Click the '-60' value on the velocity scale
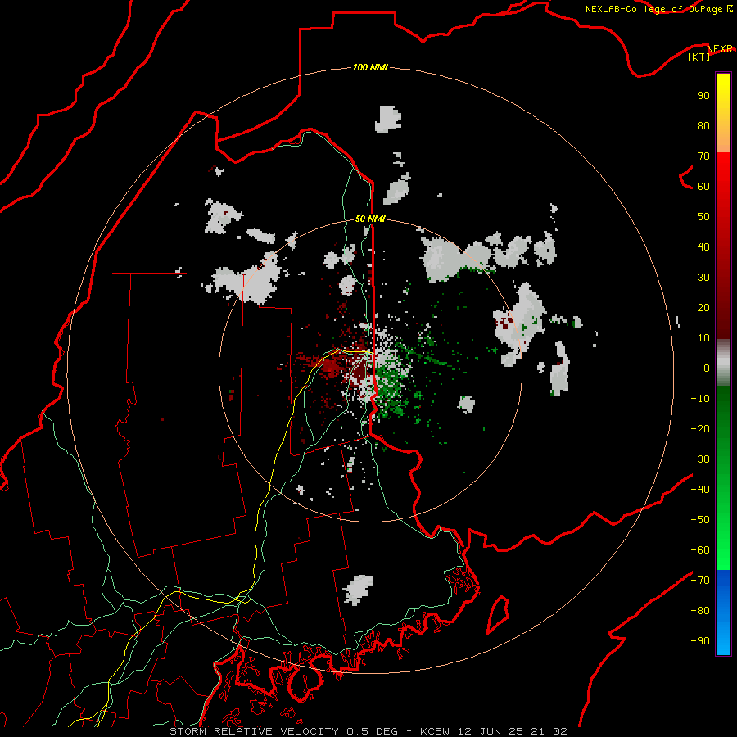The height and width of the screenshot is (737, 737). tap(700, 550)
